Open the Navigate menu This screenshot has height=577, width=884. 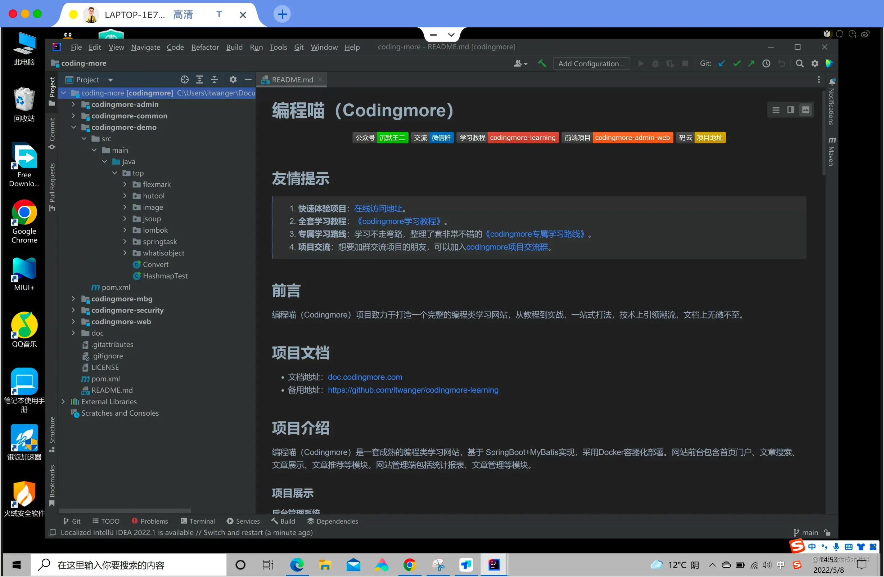[x=146, y=47]
